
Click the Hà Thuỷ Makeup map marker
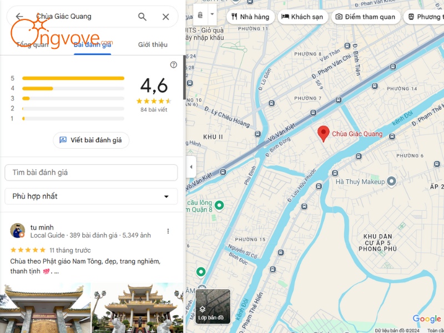391,181
